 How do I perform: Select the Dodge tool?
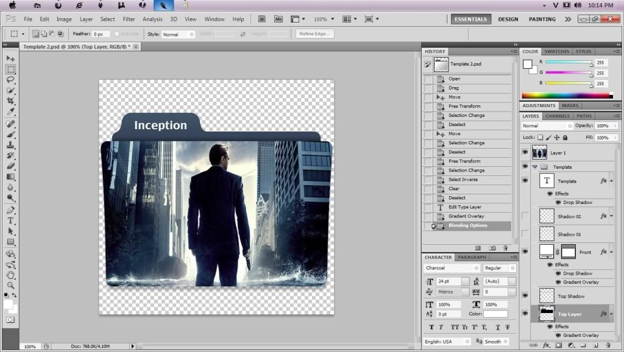click(x=10, y=198)
